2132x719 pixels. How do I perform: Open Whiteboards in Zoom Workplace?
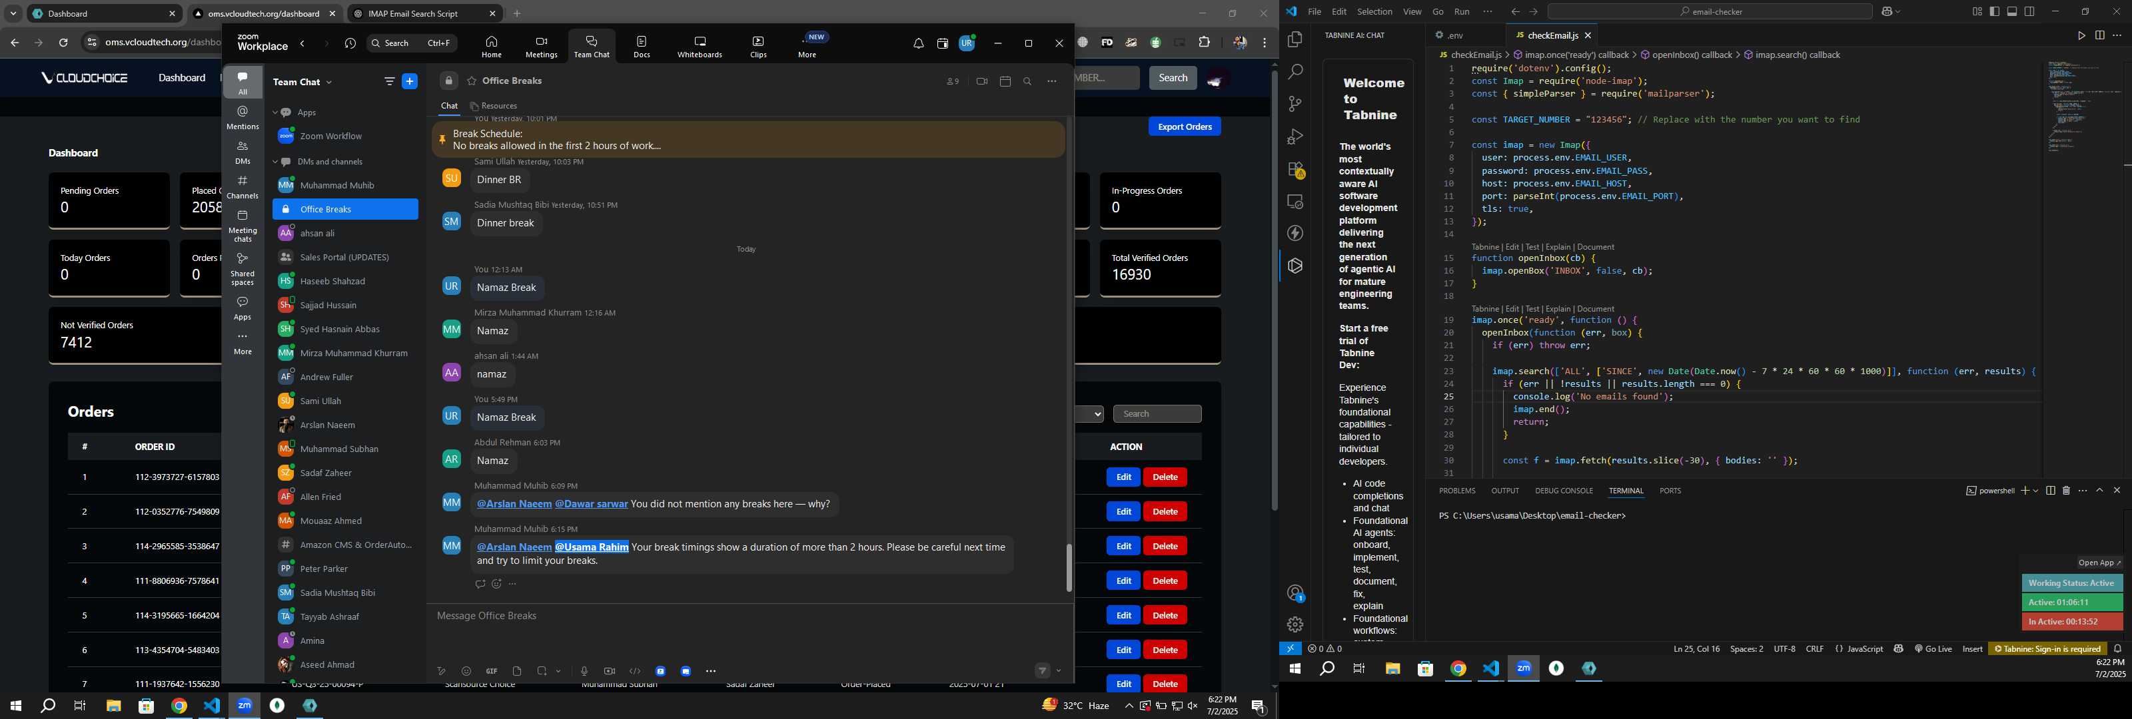click(700, 47)
